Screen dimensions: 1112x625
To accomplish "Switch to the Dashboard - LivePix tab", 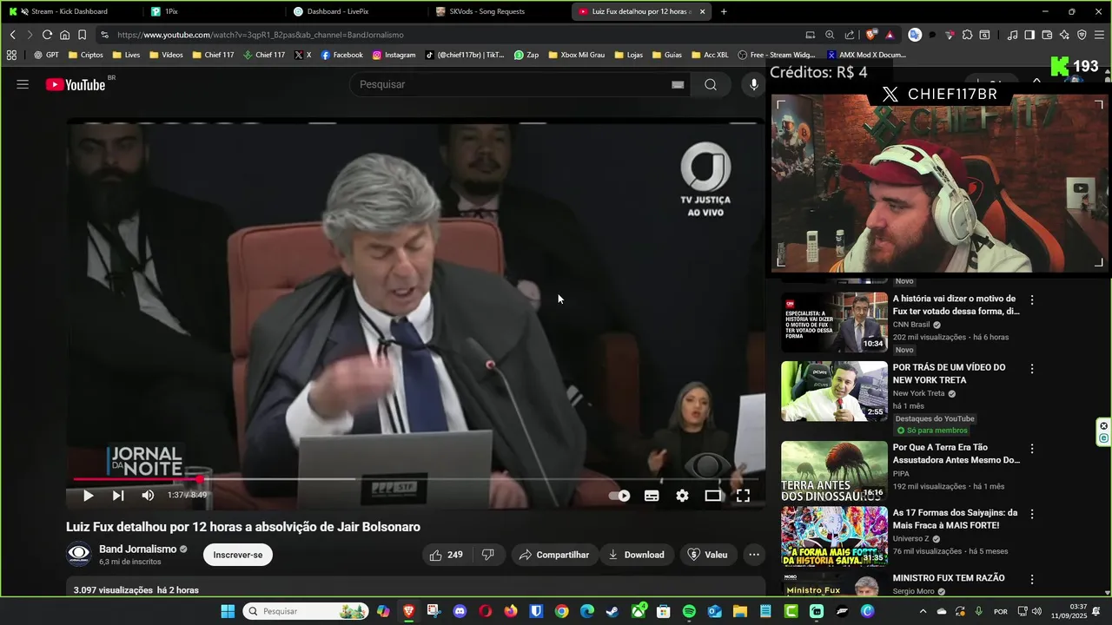I will [x=354, y=11].
